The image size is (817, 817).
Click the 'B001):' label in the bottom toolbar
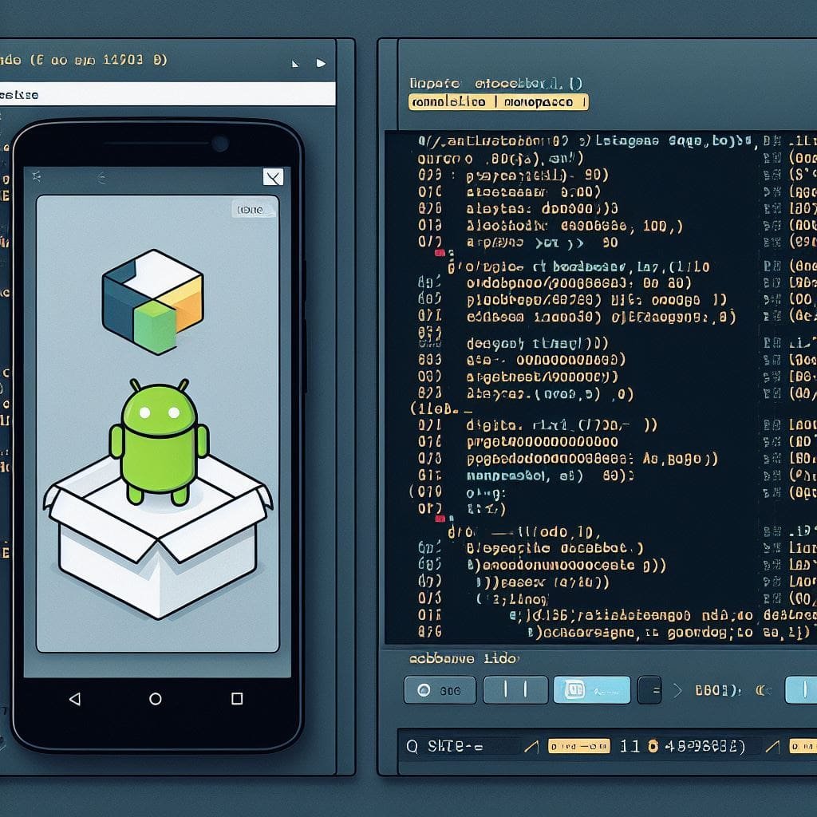point(717,690)
